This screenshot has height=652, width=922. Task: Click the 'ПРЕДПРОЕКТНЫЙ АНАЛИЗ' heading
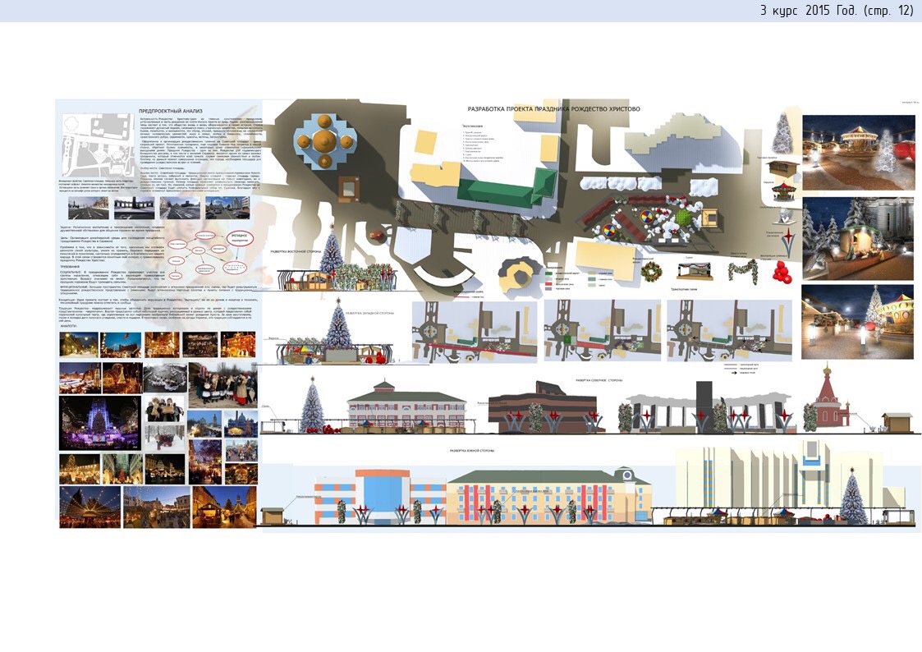pos(170,110)
